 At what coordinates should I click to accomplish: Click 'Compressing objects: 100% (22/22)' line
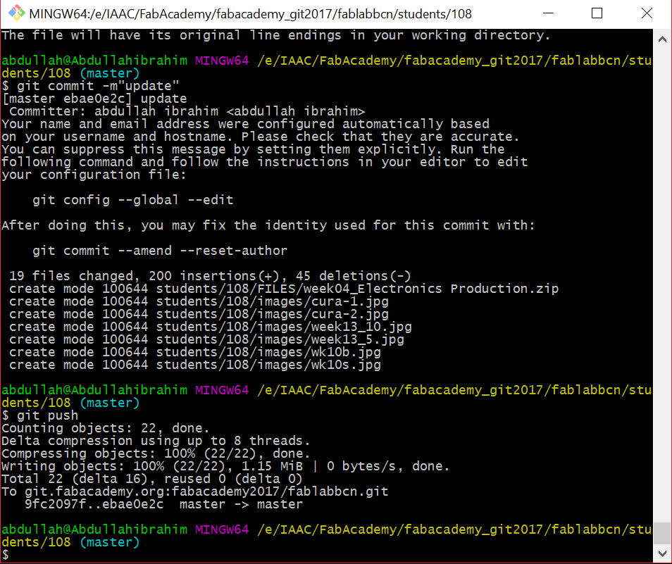tap(156, 453)
